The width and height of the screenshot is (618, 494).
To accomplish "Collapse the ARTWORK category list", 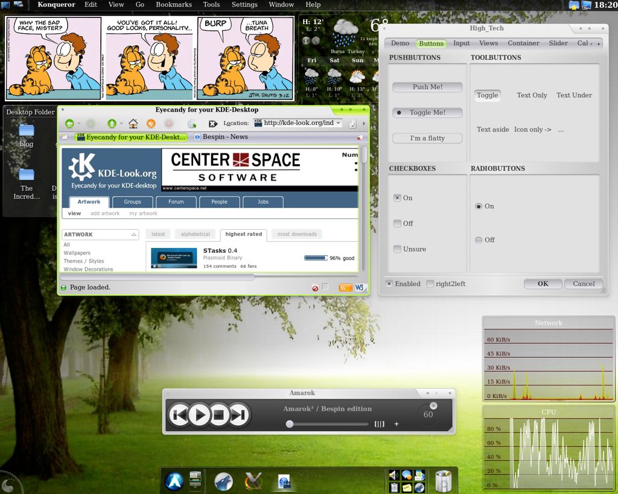I will [x=134, y=235].
